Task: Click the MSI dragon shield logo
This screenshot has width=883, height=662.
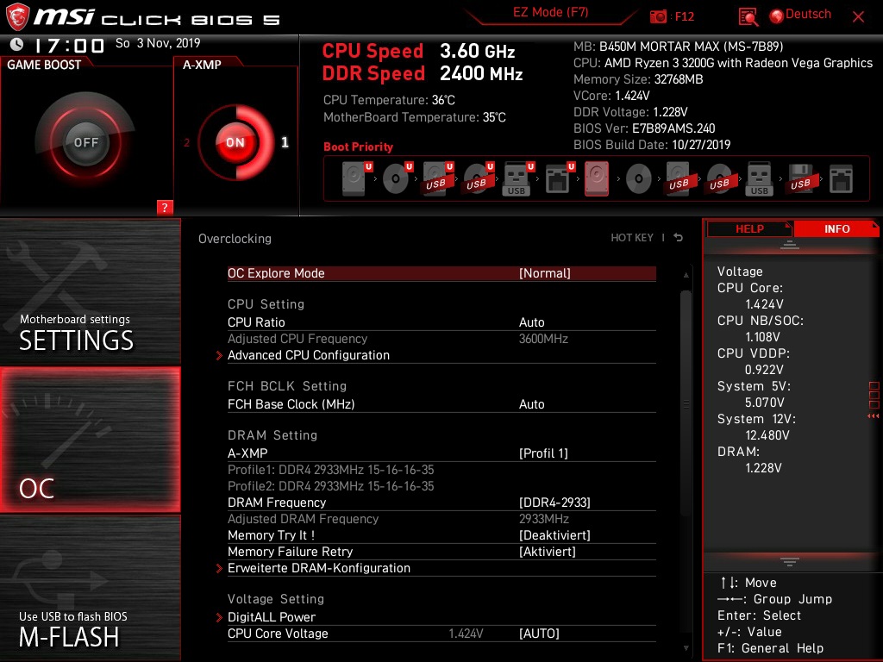Action: 17,16
